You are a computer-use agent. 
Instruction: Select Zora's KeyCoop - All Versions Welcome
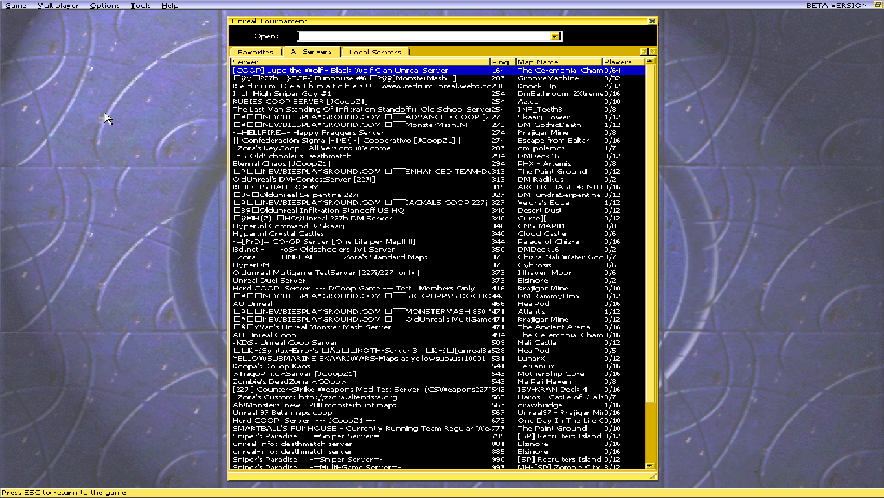click(x=438, y=148)
